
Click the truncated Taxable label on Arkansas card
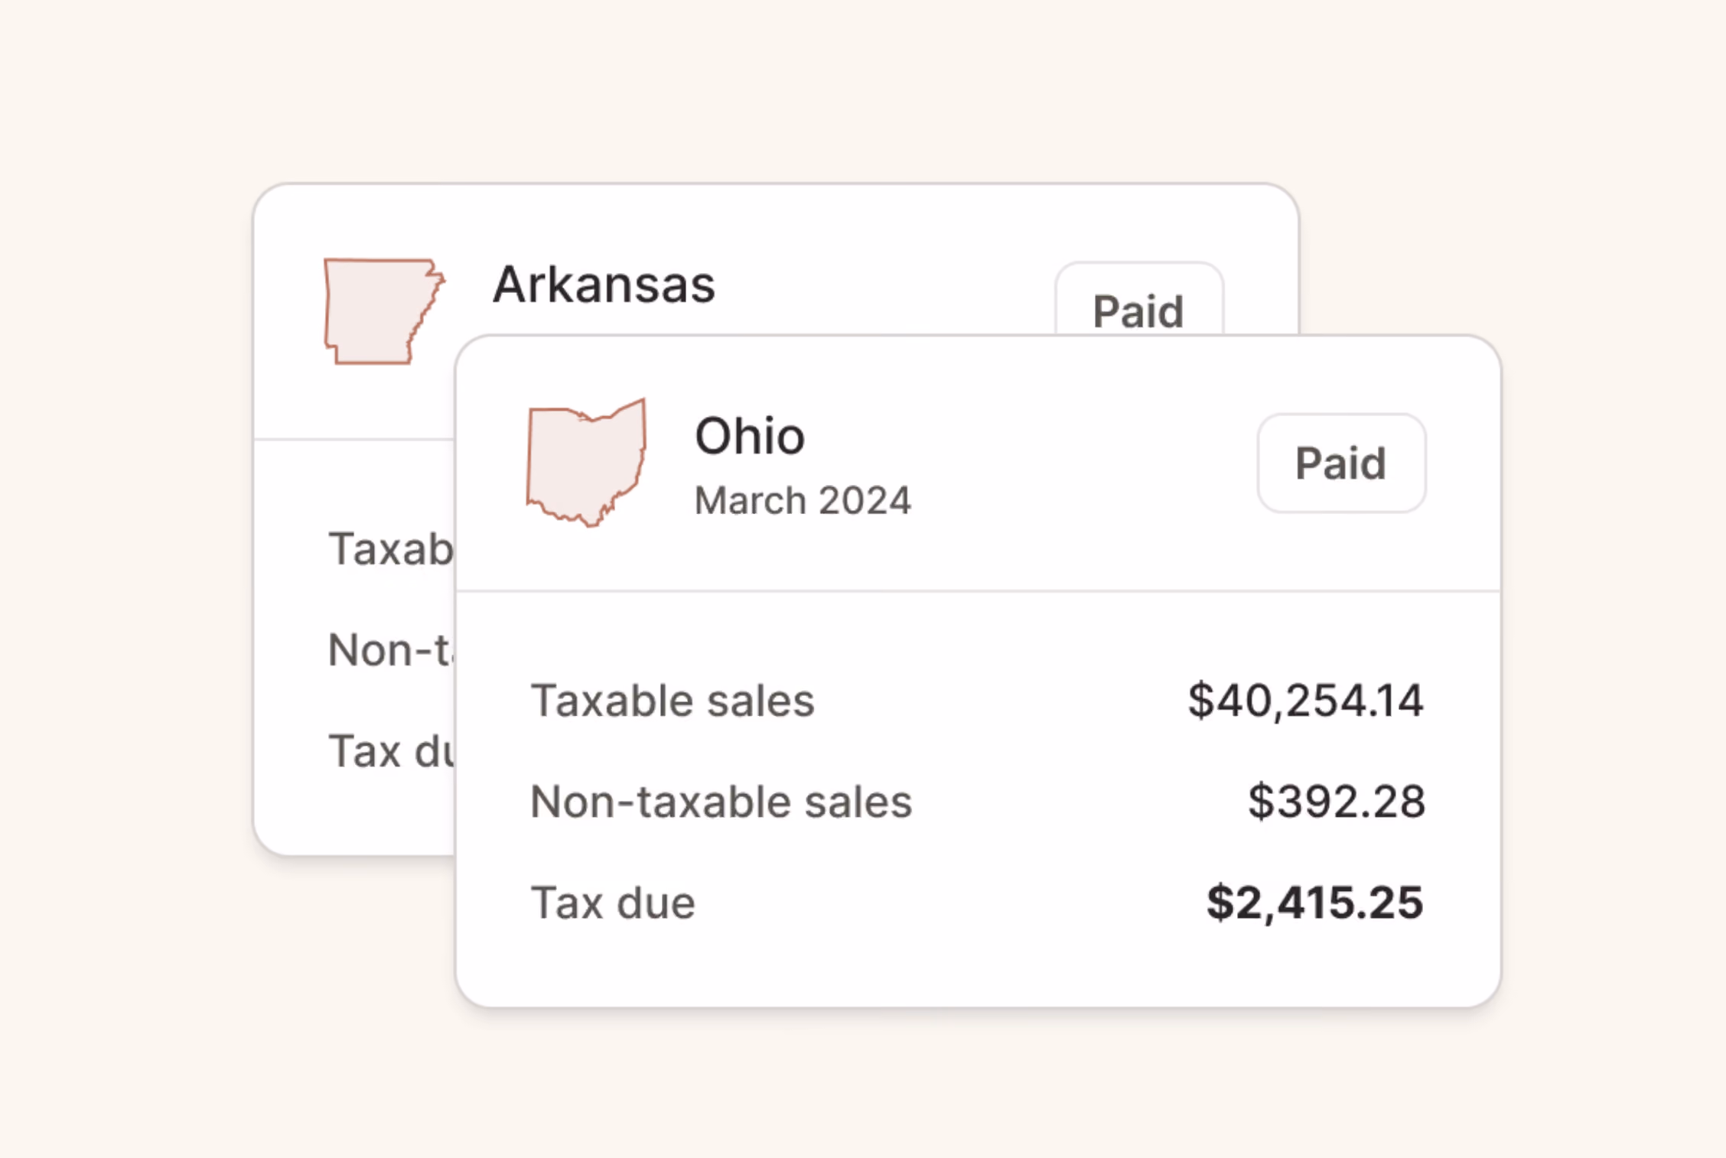[391, 549]
